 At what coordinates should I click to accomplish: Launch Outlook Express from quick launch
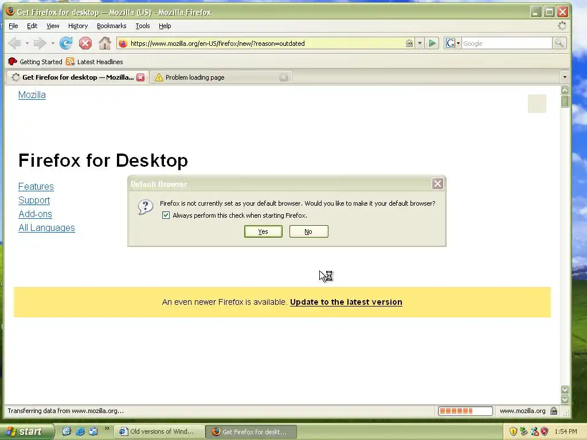pyautogui.click(x=93, y=431)
